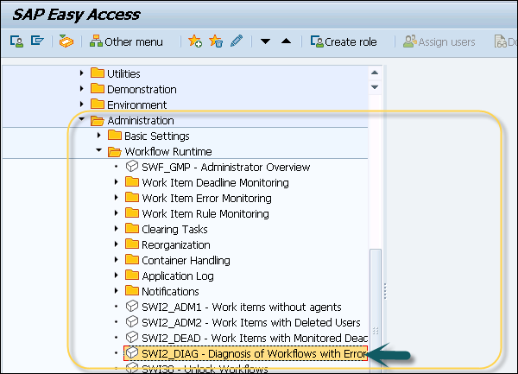Collapse the Workflow Runtime folder
Viewport: 518px width, 374px height.
99,151
